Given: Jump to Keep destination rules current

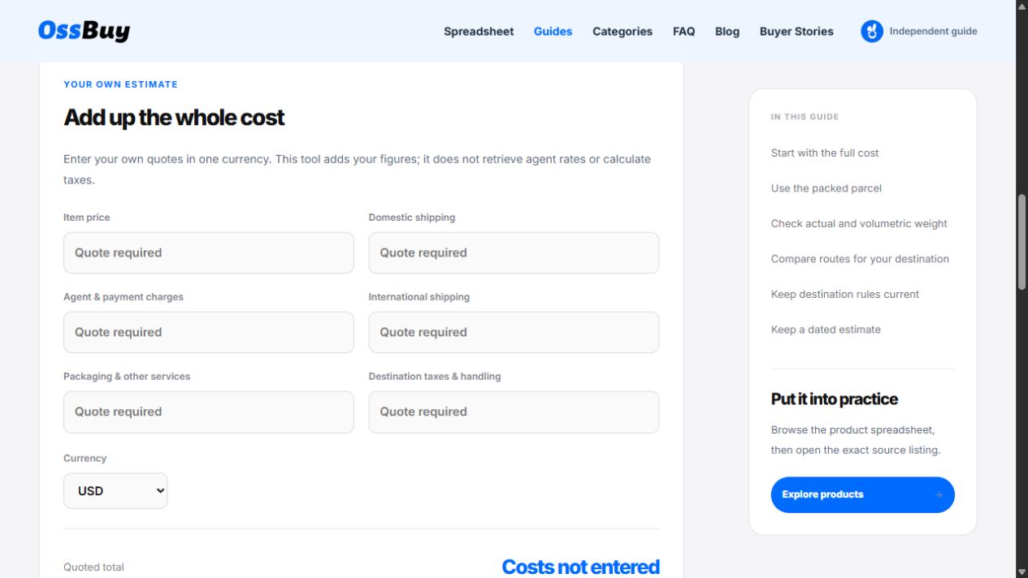Looking at the screenshot, I should pyautogui.click(x=845, y=294).
